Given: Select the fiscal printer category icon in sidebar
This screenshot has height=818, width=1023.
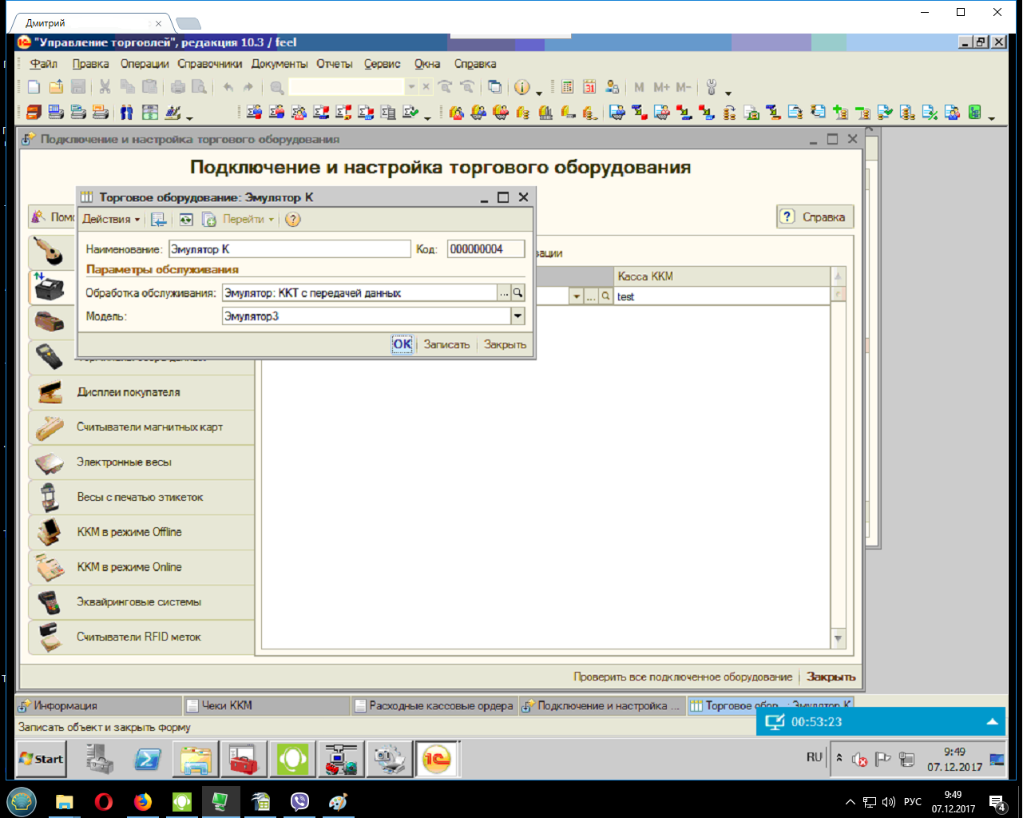Looking at the screenshot, I should click(x=48, y=287).
